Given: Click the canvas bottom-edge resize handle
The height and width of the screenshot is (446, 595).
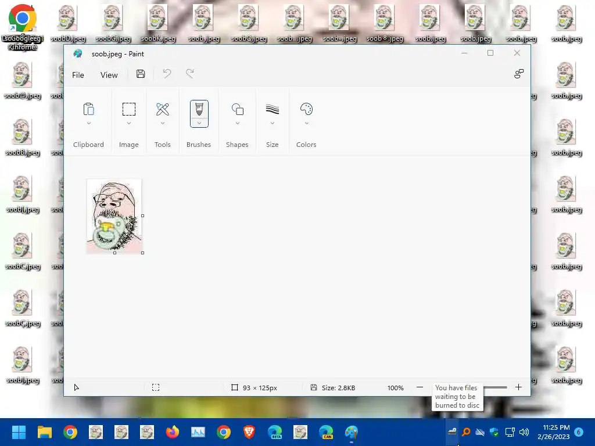Looking at the screenshot, I should click(114, 253).
